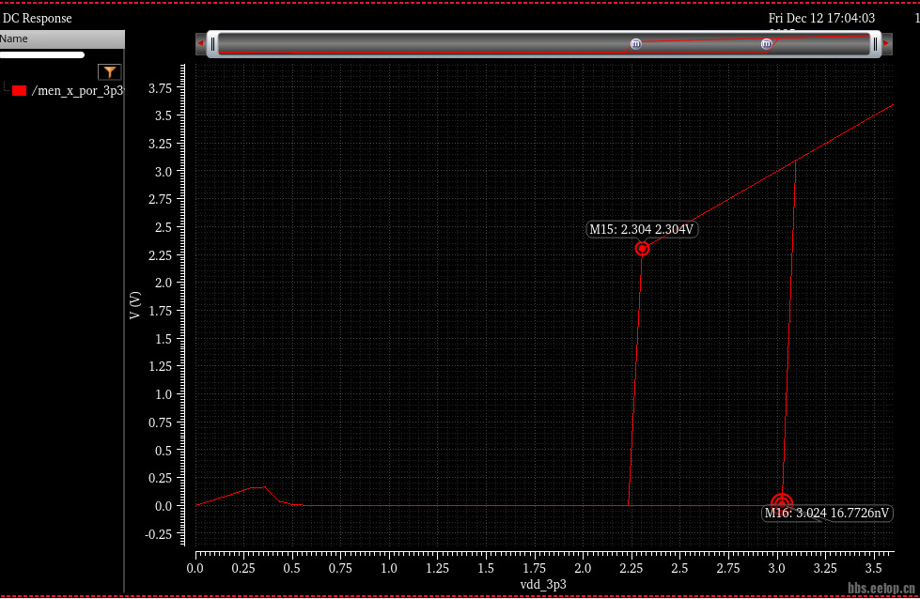Click the Name column header
The image size is (920, 599).
[x=14, y=38]
